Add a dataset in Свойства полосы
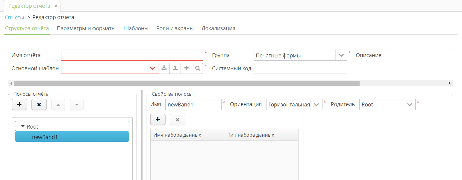The height and width of the screenshot is (180, 462). (x=158, y=119)
